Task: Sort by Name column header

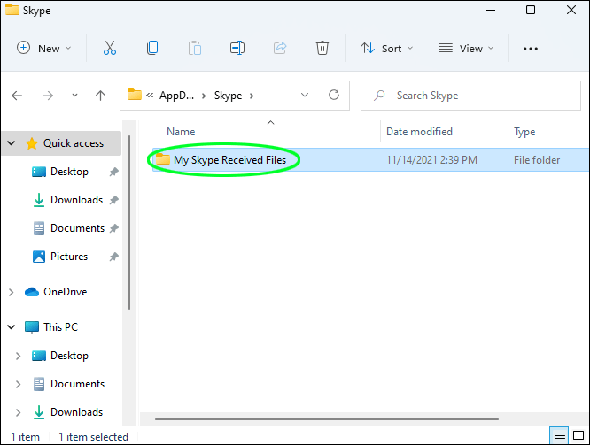Action: click(x=181, y=132)
